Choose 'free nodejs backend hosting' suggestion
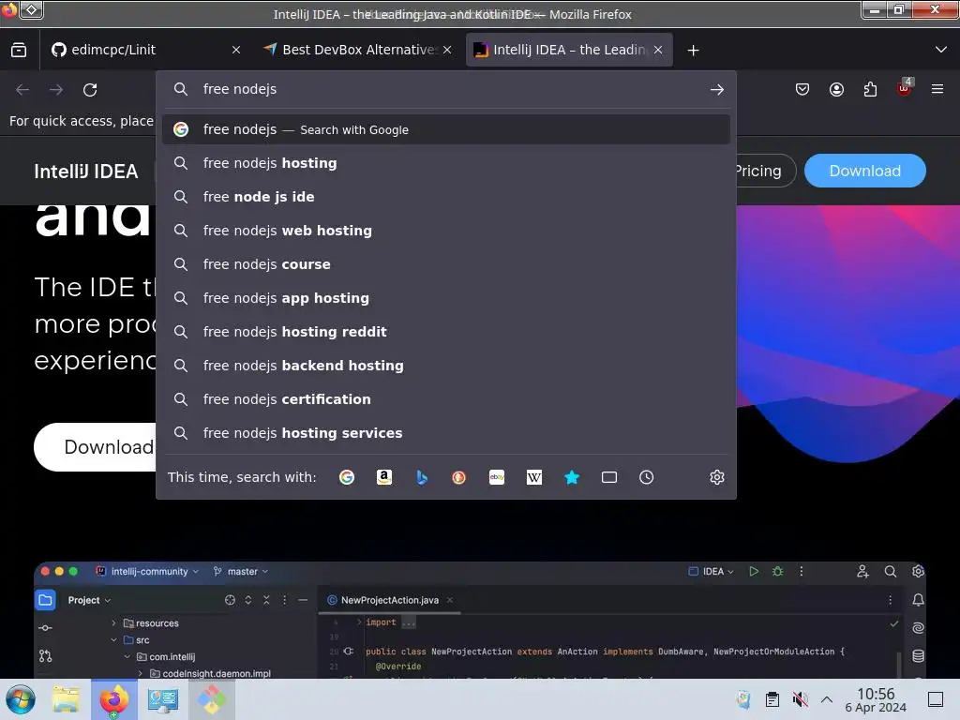 point(445,365)
